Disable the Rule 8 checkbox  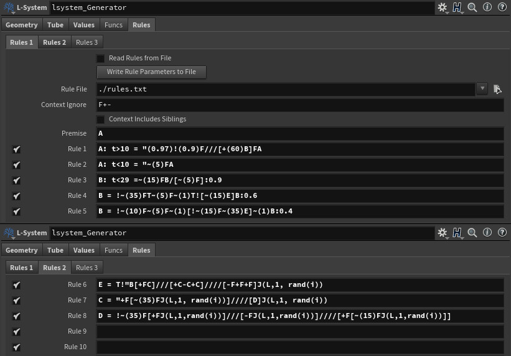pos(16,316)
